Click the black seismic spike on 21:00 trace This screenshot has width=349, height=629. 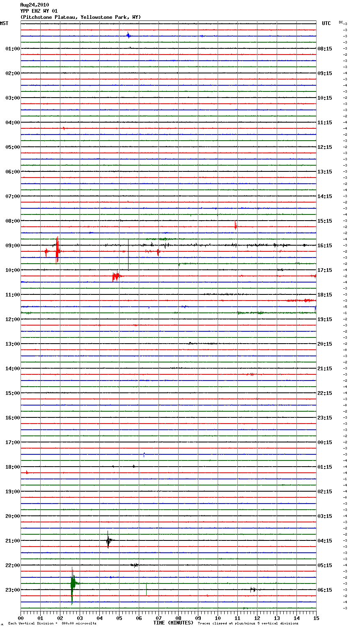[108, 540]
